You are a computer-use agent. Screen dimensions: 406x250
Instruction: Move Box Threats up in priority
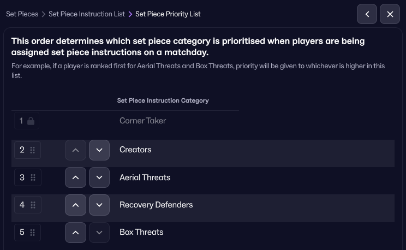coord(75,233)
